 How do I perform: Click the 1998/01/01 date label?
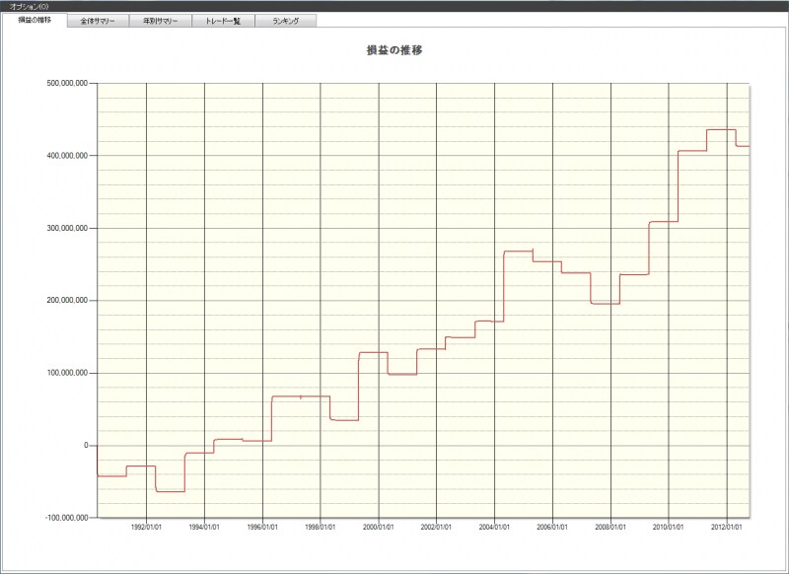coord(321,528)
